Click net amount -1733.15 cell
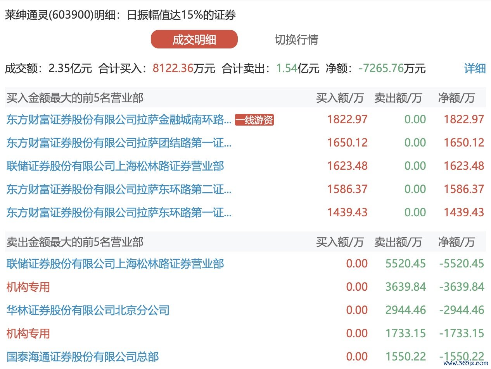This screenshot has width=491, height=369. click(x=462, y=334)
